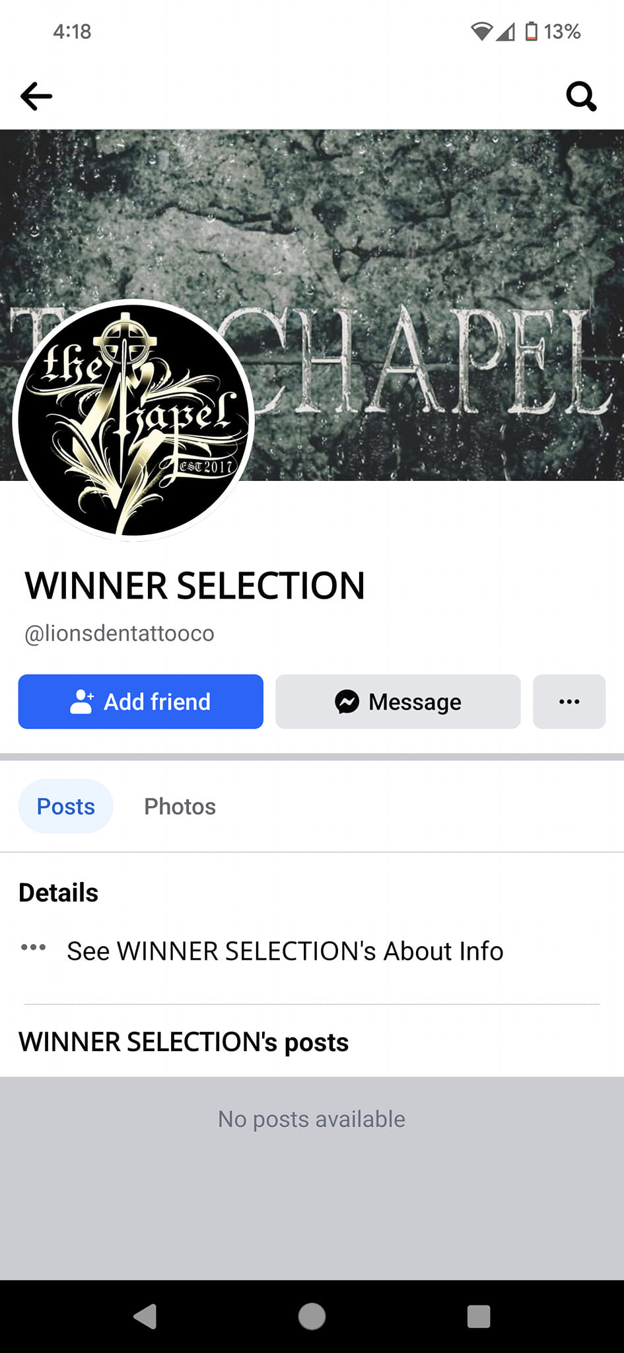The image size is (624, 1353).
Task: Tap the Wi-Fi status icon
Action: tap(482, 31)
